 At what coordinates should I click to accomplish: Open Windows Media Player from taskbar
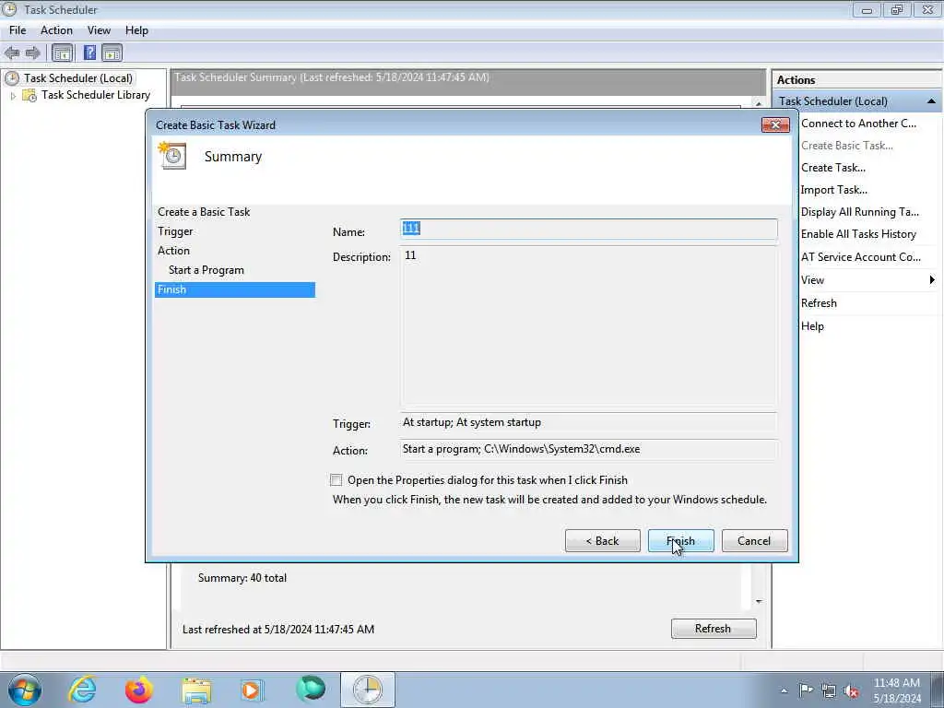point(253,690)
